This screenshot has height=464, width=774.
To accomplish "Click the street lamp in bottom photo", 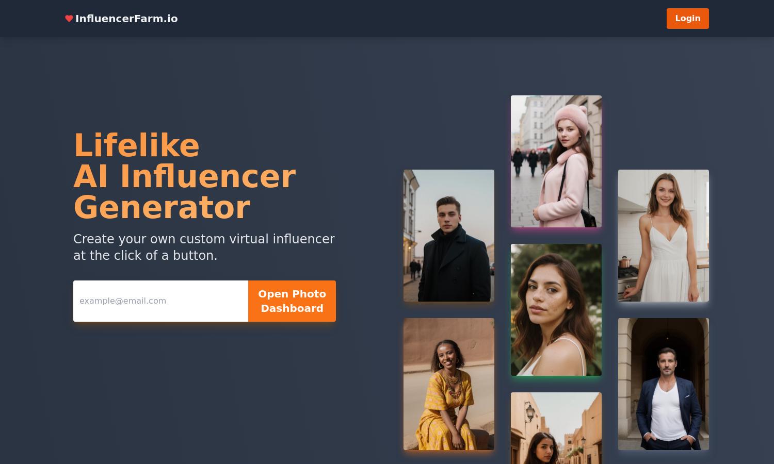I will [x=530, y=412].
